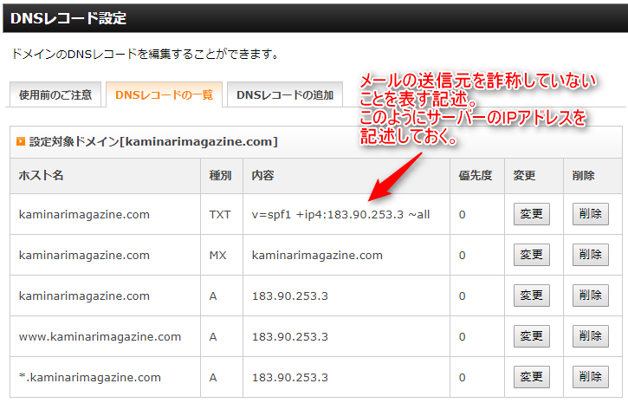Delete the kaminarimagazine.com A record

pos(590,296)
